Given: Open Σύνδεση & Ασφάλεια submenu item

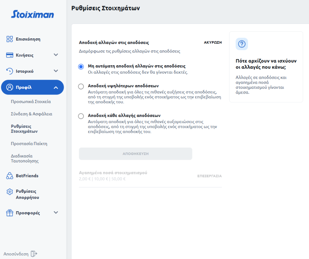Looking at the screenshot, I should coord(32,114).
